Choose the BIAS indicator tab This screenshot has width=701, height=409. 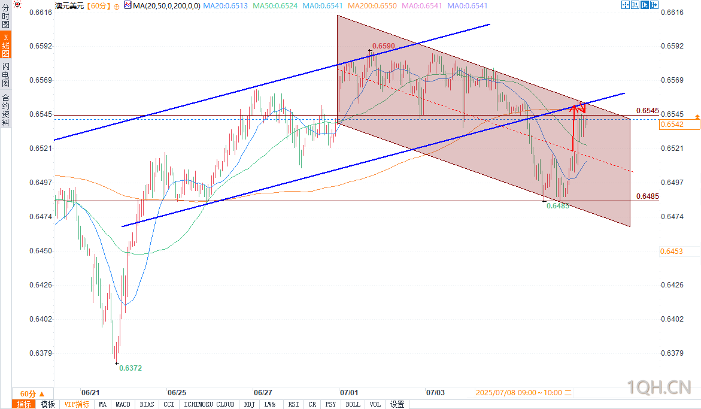point(147,404)
